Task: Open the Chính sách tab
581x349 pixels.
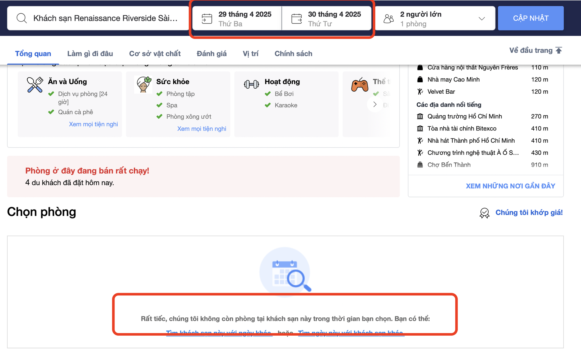Action: 293,54
